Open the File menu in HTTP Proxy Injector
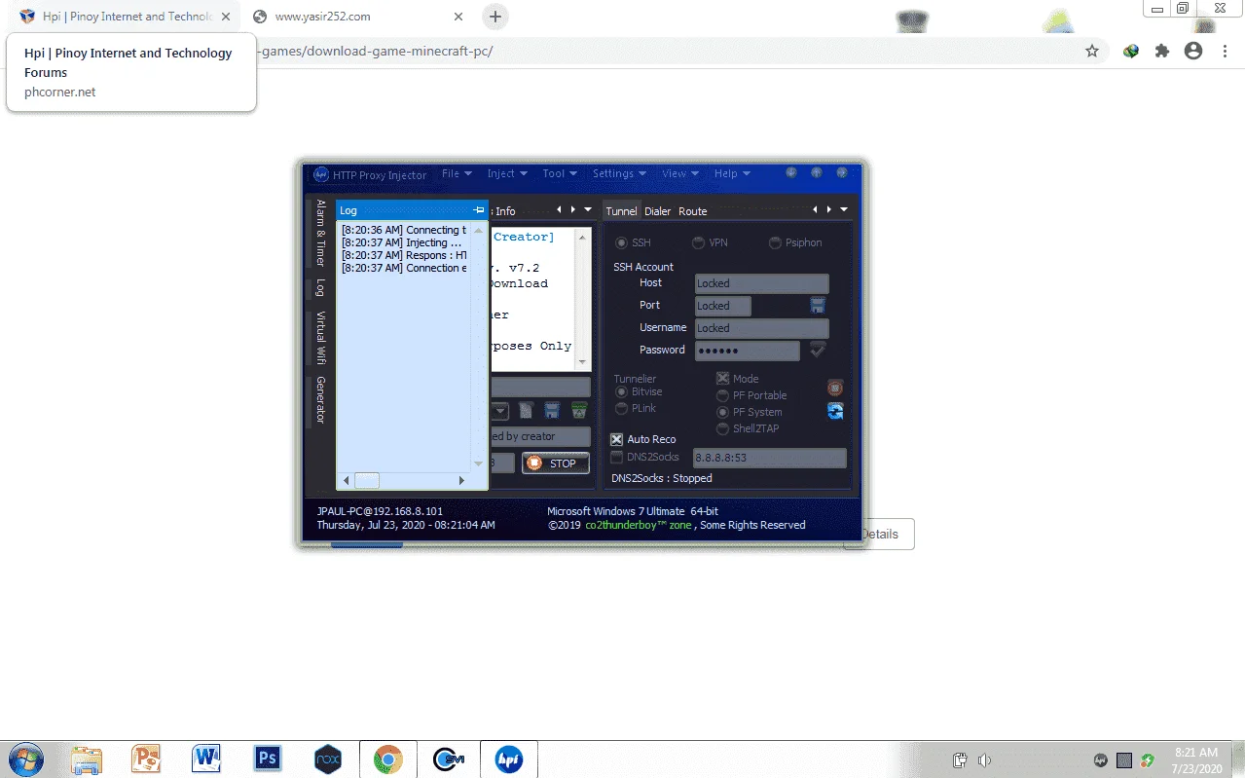Image resolution: width=1245 pixels, height=778 pixels. click(x=456, y=173)
